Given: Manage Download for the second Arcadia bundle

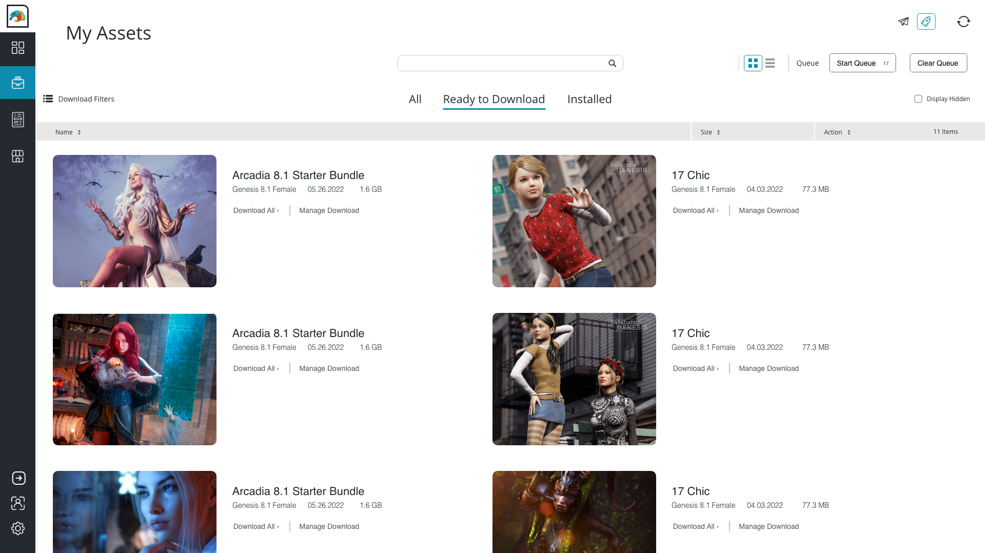Looking at the screenshot, I should [329, 368].
